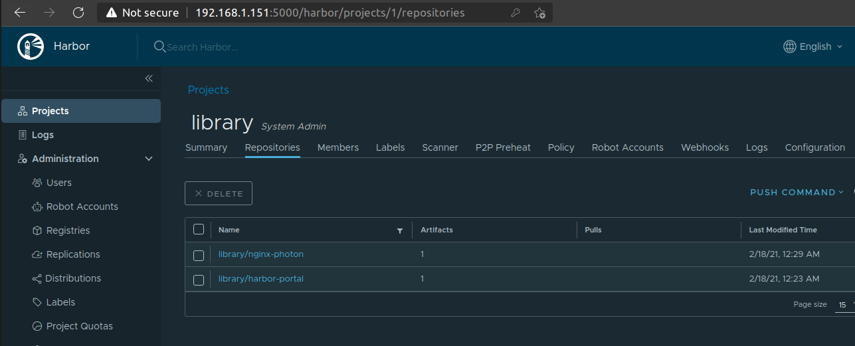Viewport: 855px width, 346px height.
Task: Switch to the Summary tab
Action: pyautogui.click(x=206, y=147)
